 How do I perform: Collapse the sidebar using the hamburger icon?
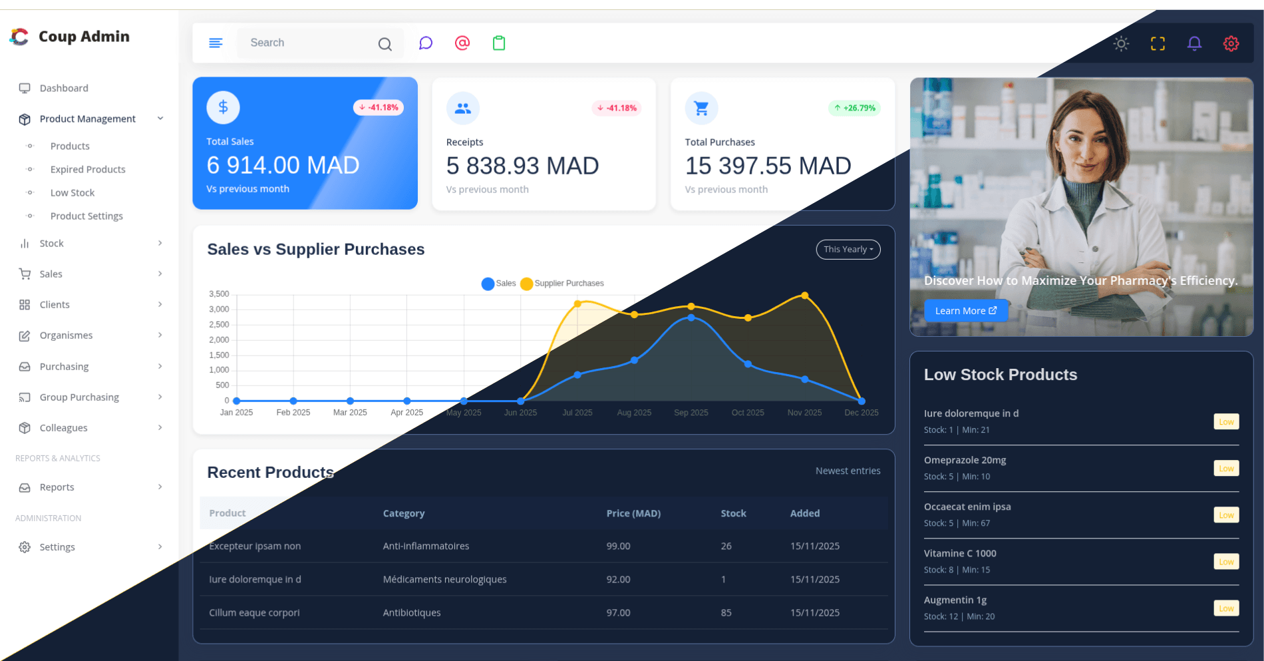215,43
